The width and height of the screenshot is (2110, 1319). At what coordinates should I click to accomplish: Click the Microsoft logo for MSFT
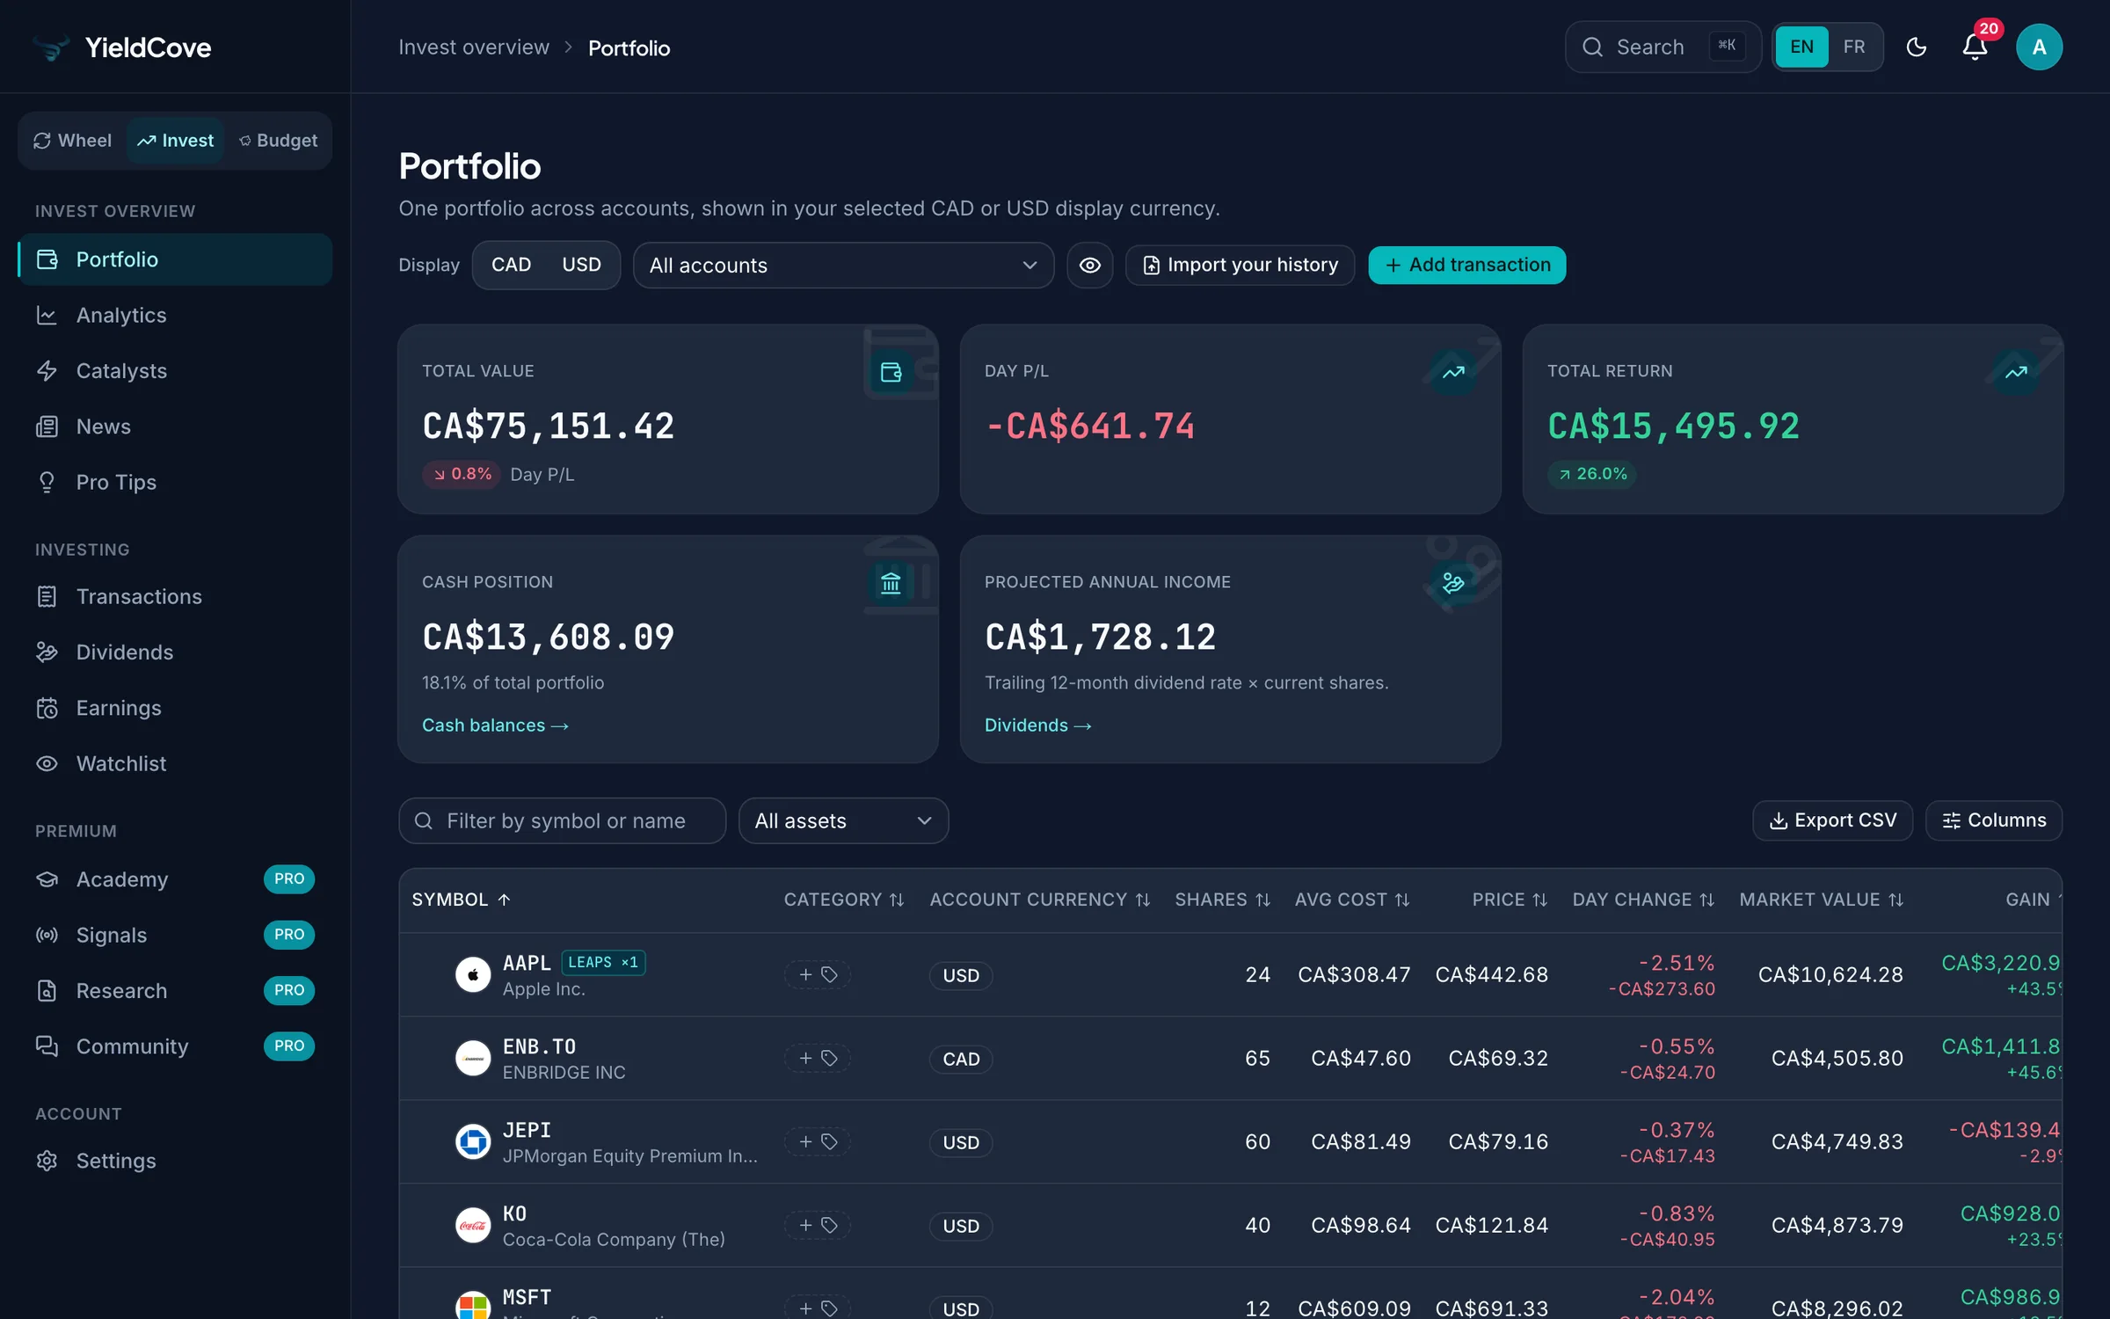click(473, 1307)
